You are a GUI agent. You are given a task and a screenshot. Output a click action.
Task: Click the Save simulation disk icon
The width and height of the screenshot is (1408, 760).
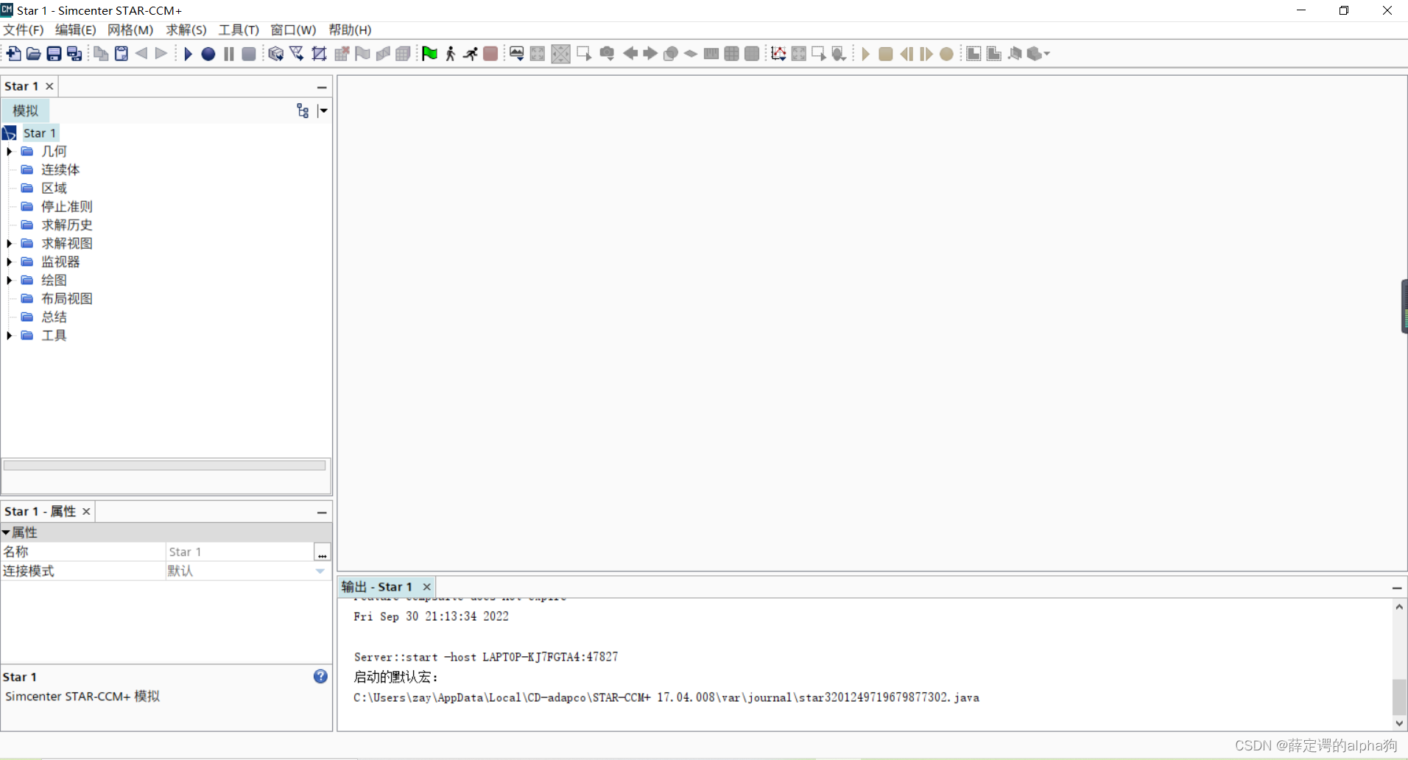[x=54, y=54]
